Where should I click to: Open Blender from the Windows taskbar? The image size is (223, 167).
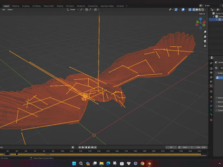[149, 163]
